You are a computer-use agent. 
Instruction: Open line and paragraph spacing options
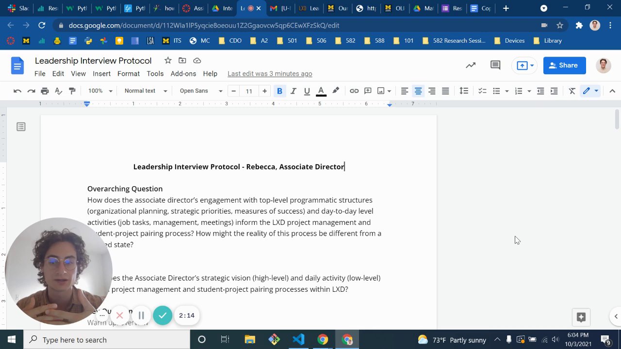[x=464, y=91]
